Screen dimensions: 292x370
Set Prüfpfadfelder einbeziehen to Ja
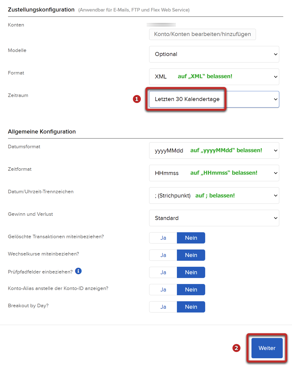(163, 272)
